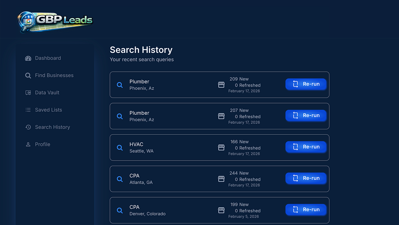Click 'Denver, Colorado' location text
The image size is (399, 225).
pos(148,214)
